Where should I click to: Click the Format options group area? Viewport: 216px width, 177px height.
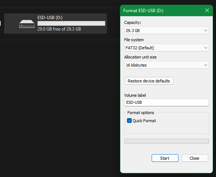(x=167, y=123)
